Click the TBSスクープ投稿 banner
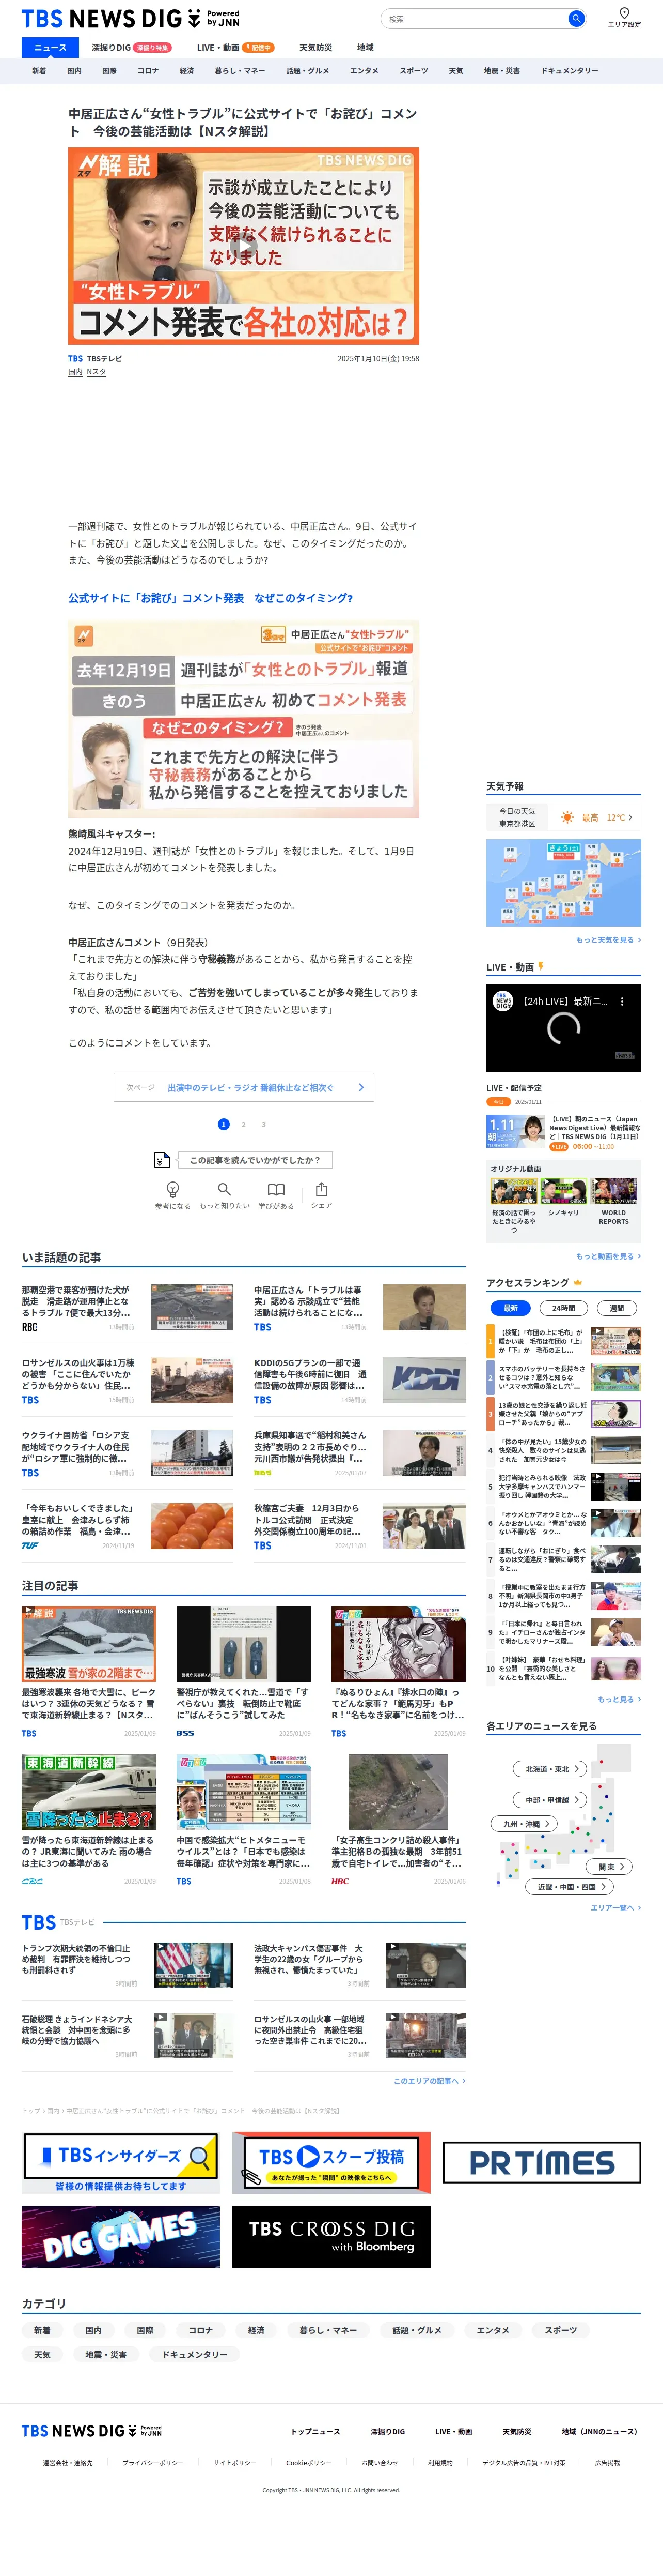 (x=331, y=2161)
